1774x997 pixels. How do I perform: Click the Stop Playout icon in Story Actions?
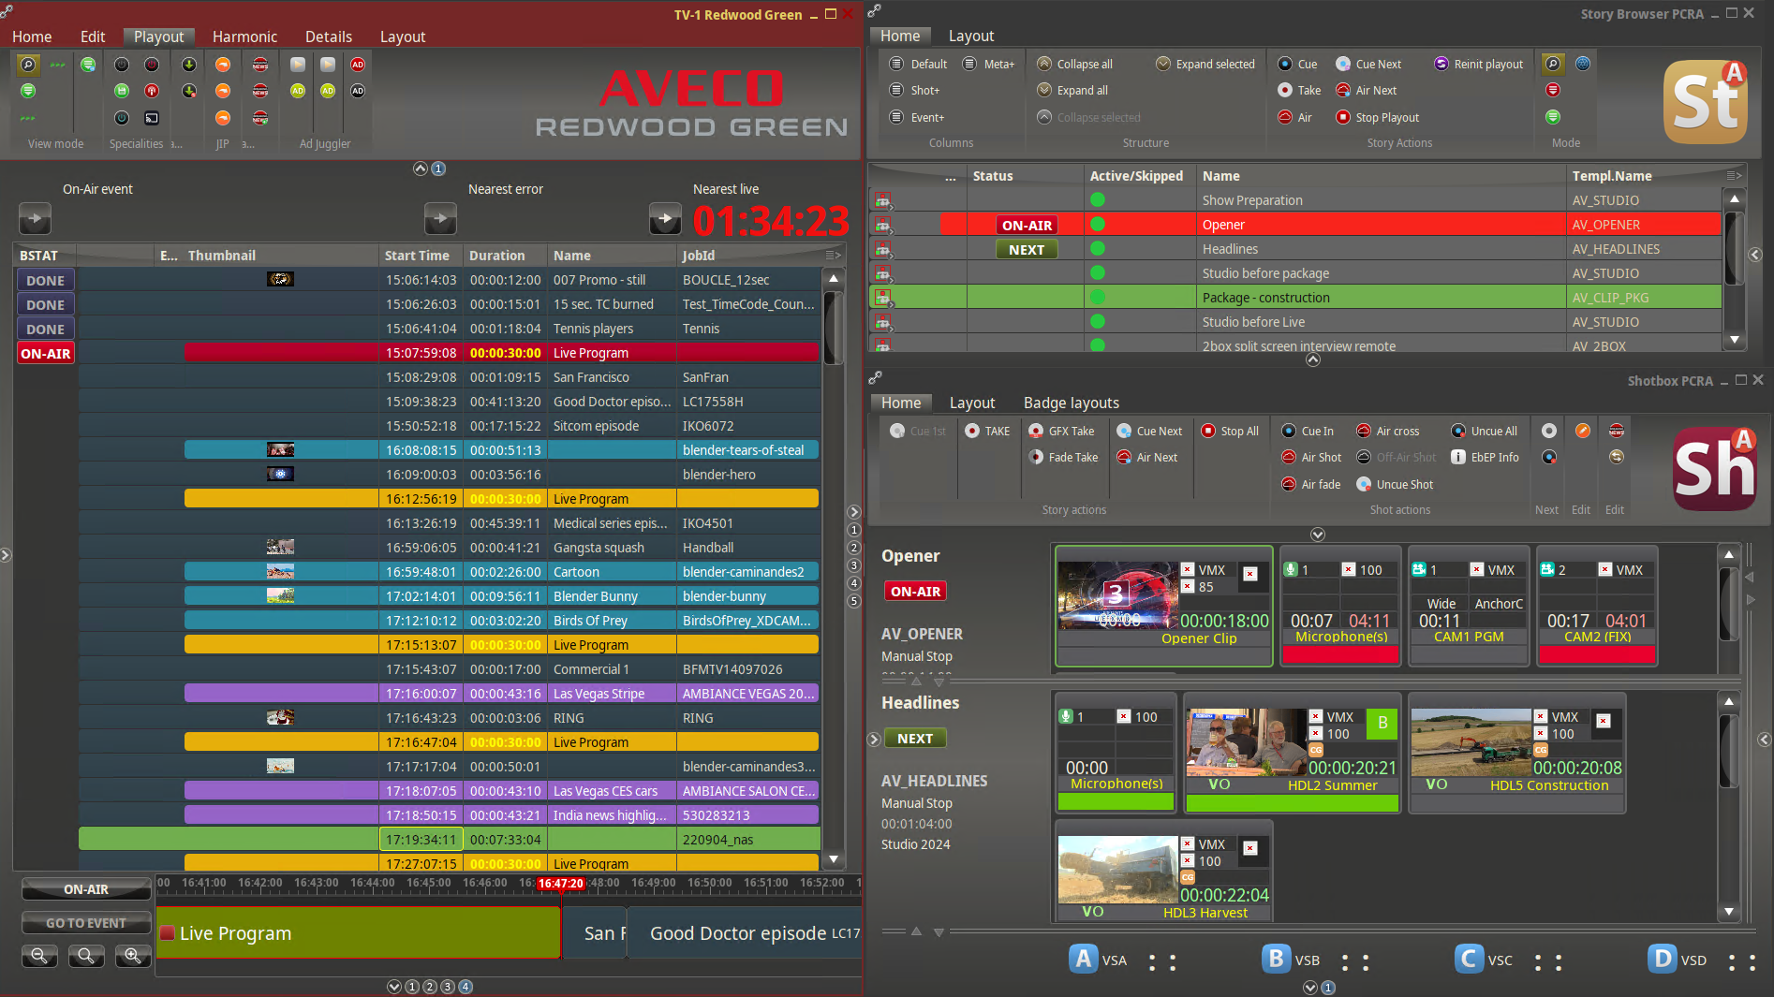click(x=1343, y=117)
